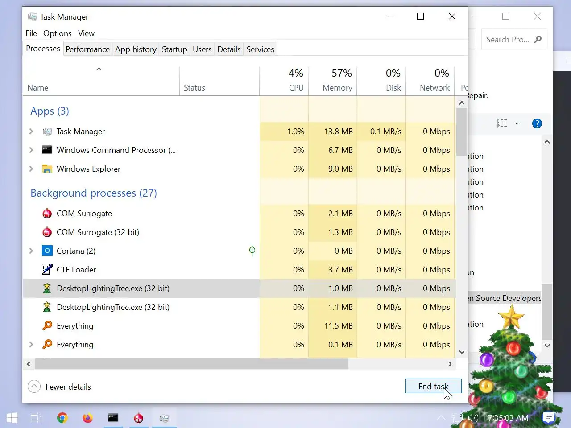
Task: Click the COM Surrogate (32 bit) icon
Action: [x=47, y=232]
